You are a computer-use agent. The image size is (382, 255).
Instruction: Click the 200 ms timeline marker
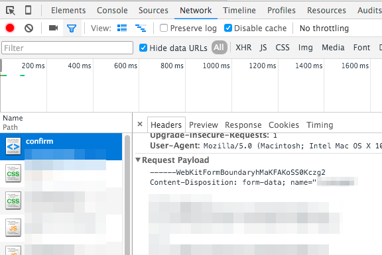(33, 66)
